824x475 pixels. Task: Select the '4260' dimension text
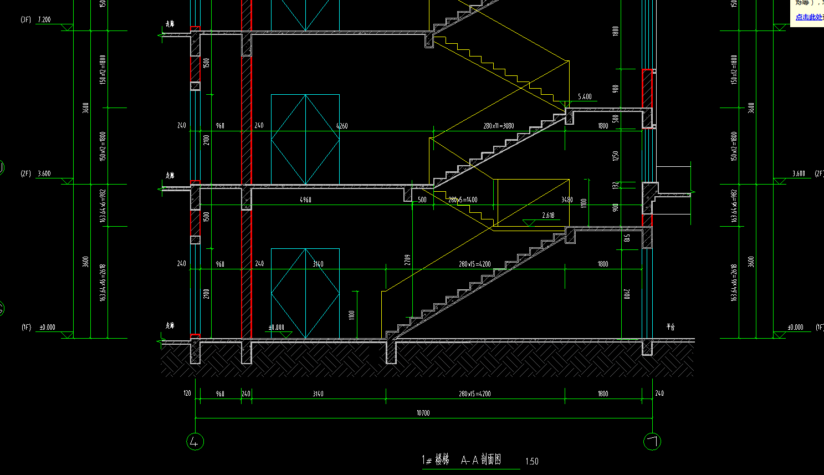(342, 126)
